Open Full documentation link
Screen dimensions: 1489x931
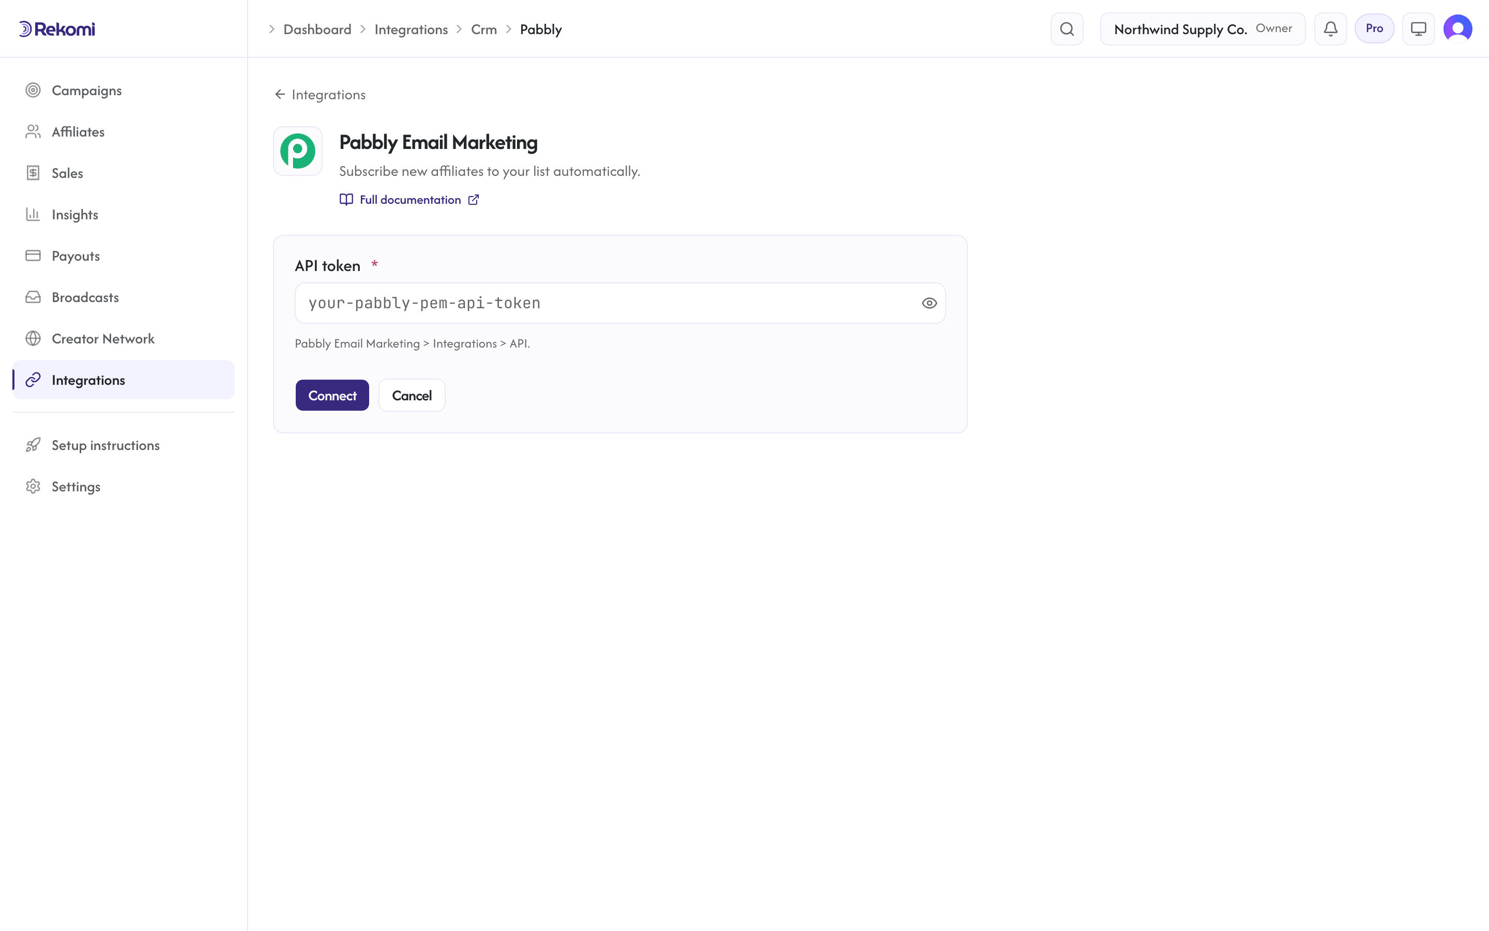click(410, 200)
